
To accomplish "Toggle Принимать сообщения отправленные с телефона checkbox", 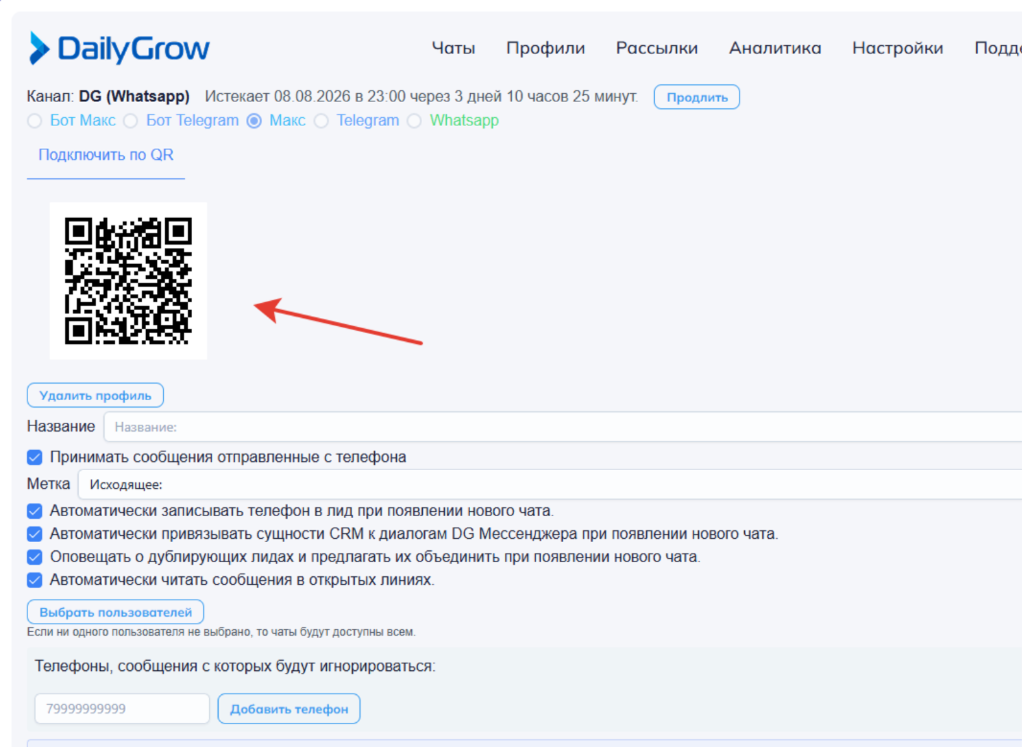I will (35, 457).
